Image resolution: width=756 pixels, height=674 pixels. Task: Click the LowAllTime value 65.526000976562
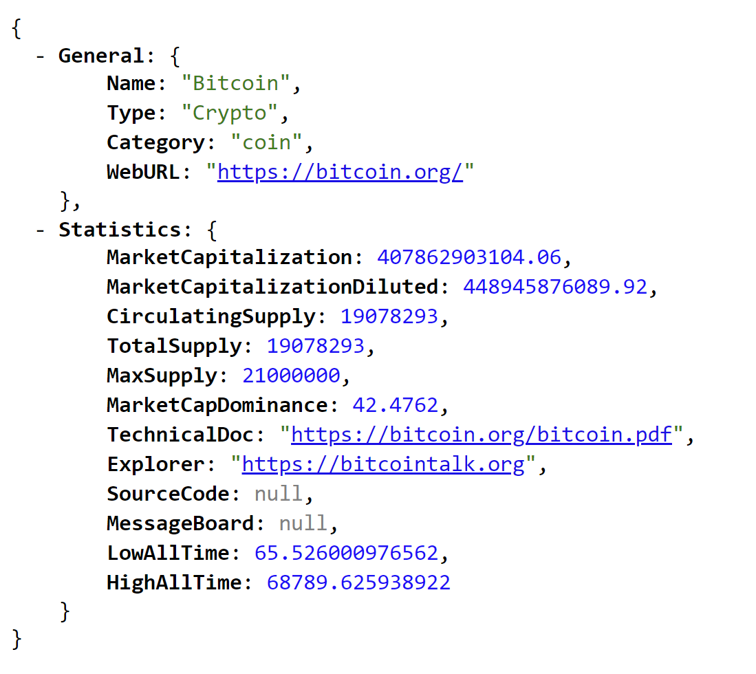pyautogui.click(x=346, y=553)
